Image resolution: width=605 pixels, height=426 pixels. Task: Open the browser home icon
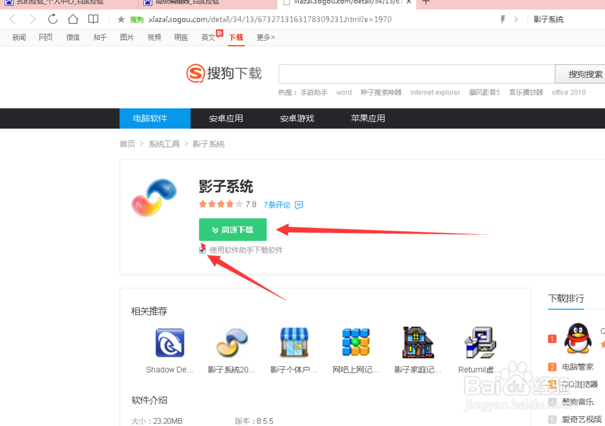73,19
